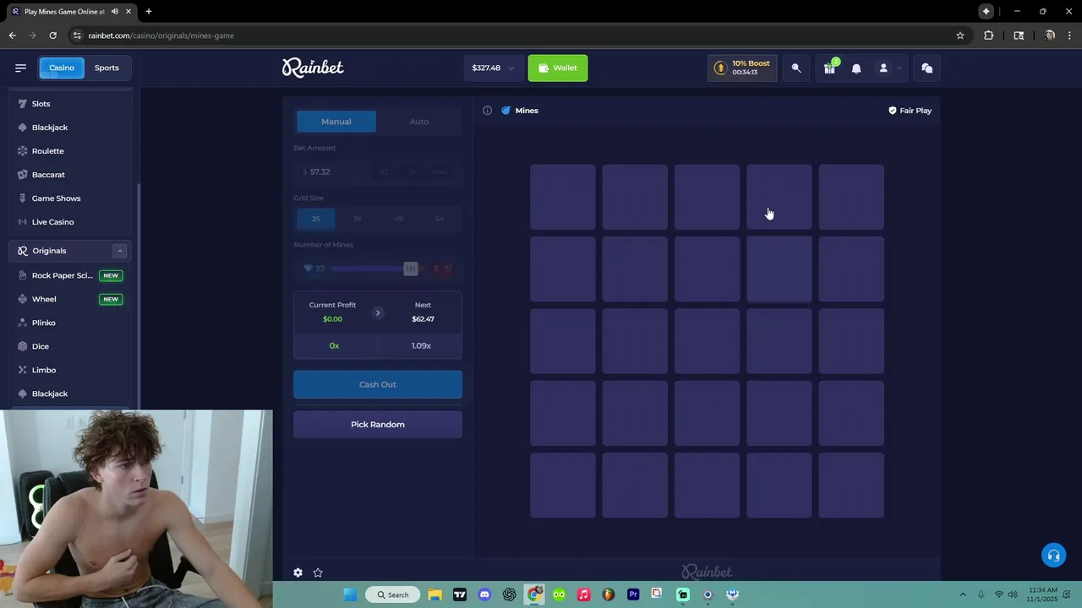Open the user profile avatar icon
The width and height of the screenshot is (1082, 608).
[883, 68]
